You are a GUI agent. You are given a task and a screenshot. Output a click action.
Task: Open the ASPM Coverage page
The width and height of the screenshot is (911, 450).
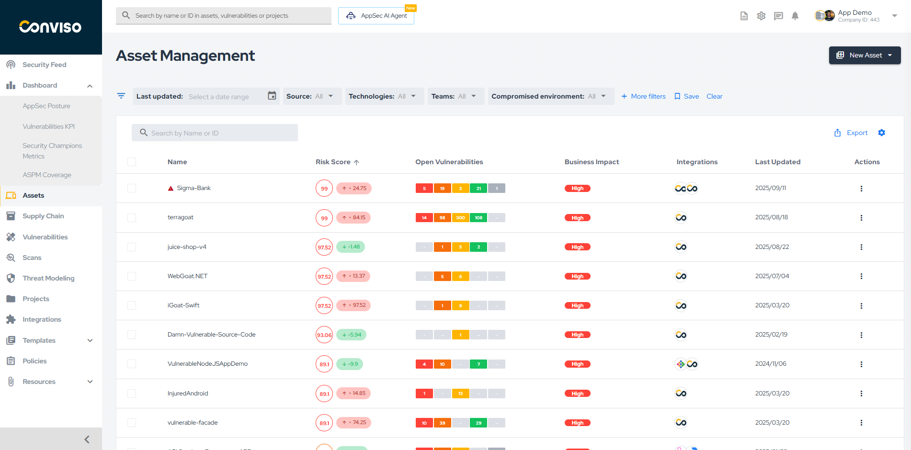point(47,175)
